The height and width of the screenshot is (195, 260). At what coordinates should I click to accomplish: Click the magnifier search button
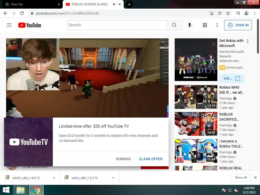point(174,25)
